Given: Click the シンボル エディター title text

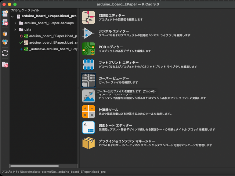Looking at the screenshot, I should [114, 31].
